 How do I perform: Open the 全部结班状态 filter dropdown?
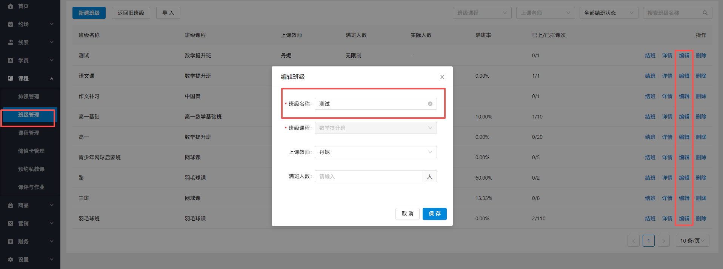608,13
